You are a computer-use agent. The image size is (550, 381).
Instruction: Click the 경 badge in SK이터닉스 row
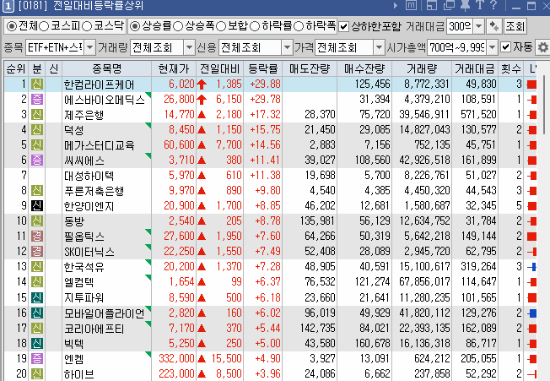coord(37,252)
